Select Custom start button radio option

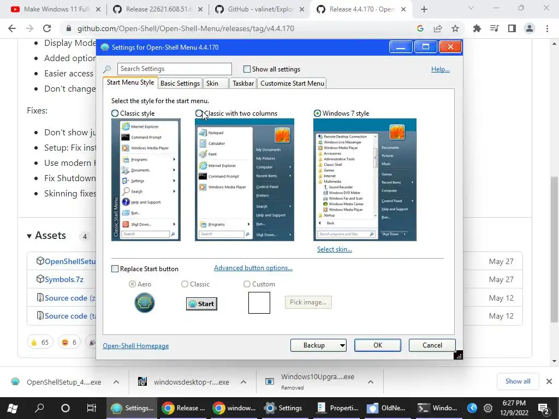pos(247,284)
